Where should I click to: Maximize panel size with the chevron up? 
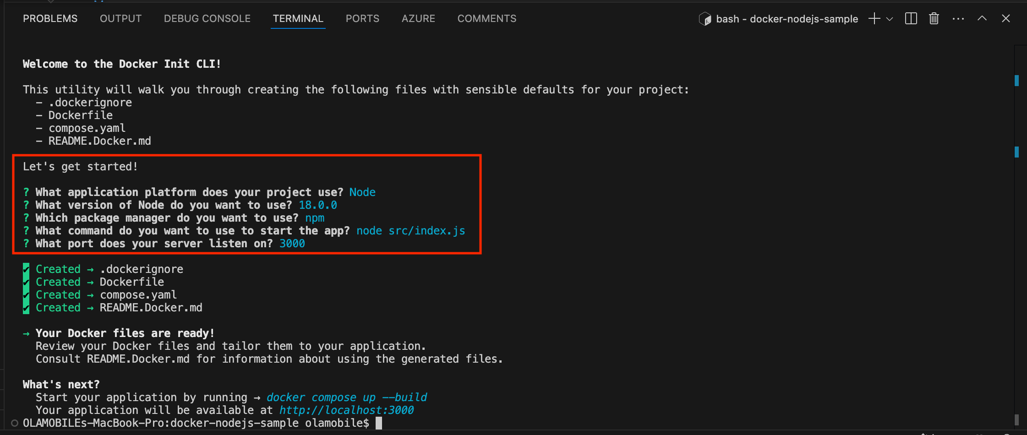pyautogui.click(x=982, y=18)
